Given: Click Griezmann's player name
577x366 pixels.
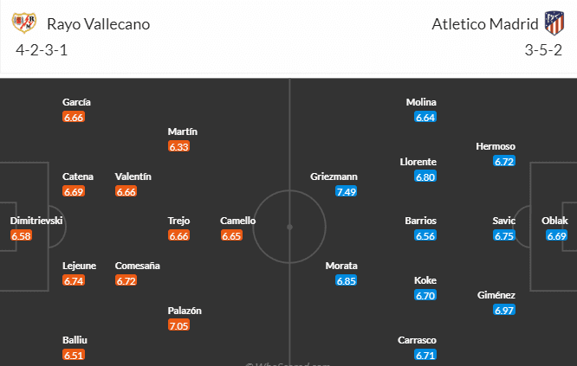Looking at the screenshot, I should coord(334,177).
